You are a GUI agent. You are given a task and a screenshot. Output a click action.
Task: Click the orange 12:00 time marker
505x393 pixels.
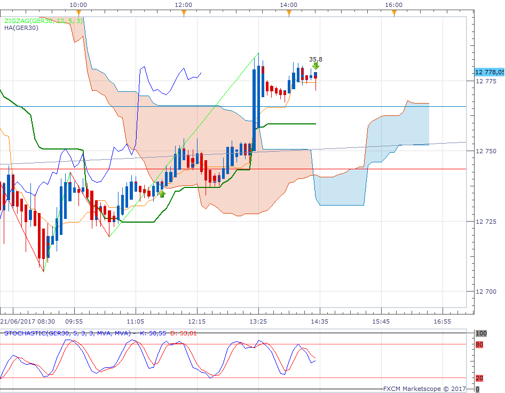[x=184, y=13]
